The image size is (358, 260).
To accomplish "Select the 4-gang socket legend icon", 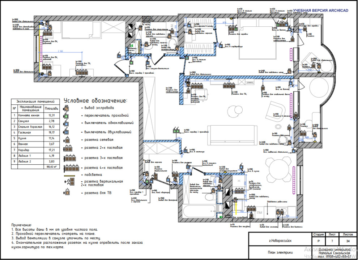I will coord(72,168).
